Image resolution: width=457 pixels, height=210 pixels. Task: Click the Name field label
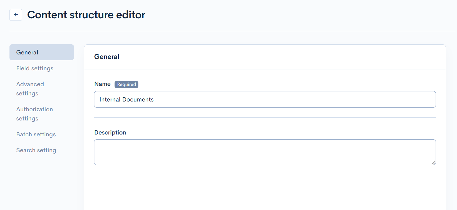point(102,84)
